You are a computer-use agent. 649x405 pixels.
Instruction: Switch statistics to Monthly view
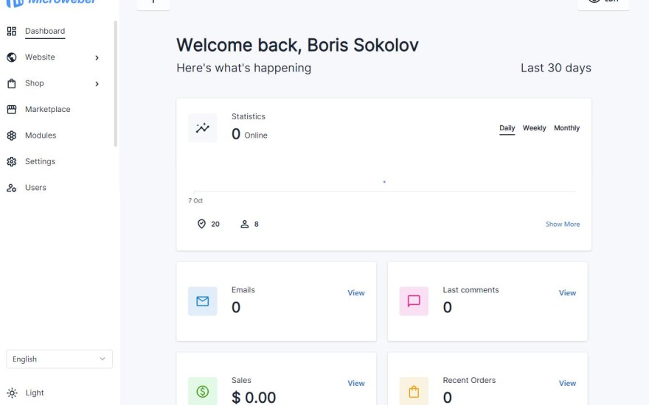point(567,128)
